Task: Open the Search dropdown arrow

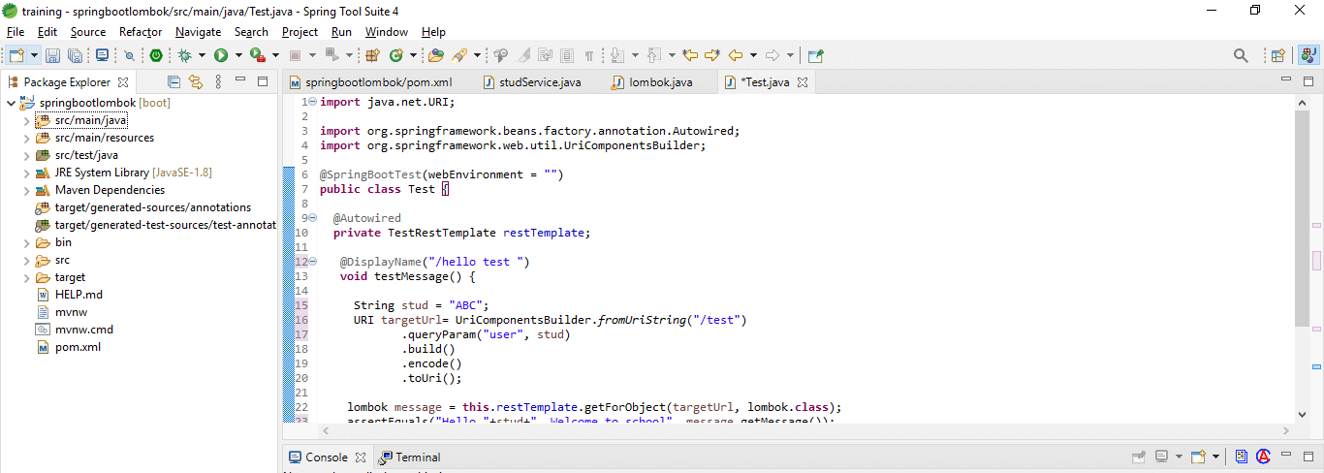Action: 477,56
